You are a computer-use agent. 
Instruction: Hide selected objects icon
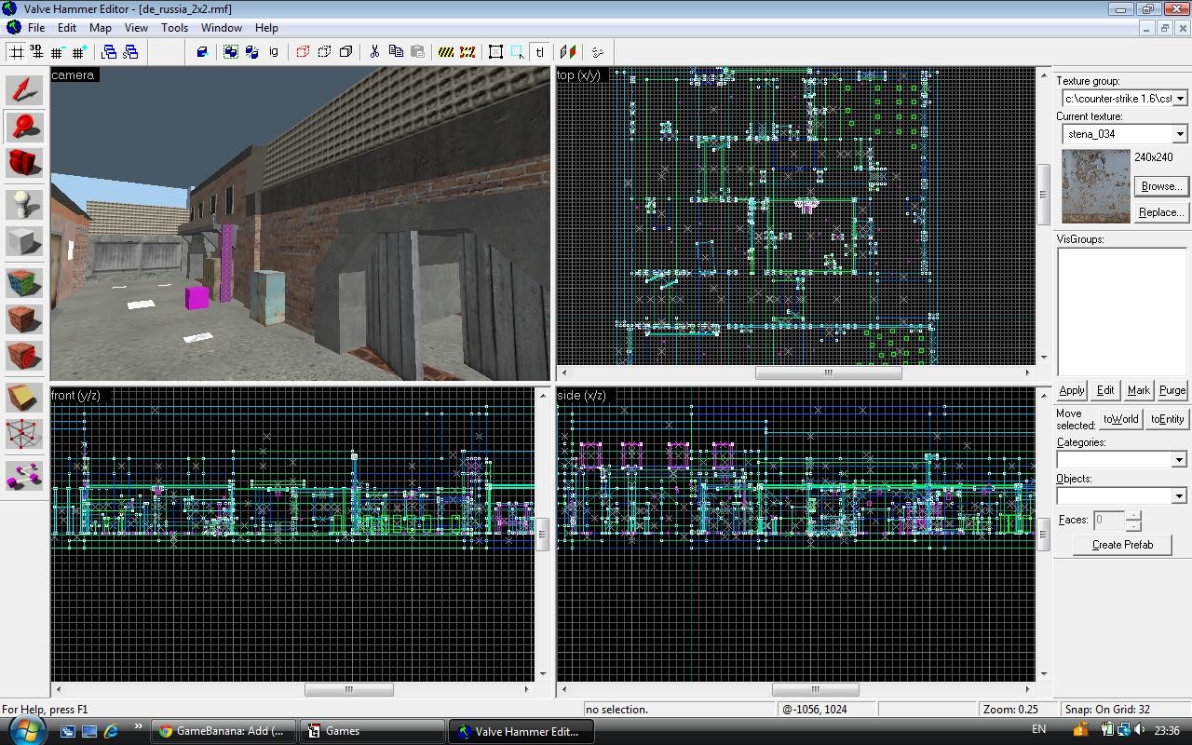coord(303,52)
